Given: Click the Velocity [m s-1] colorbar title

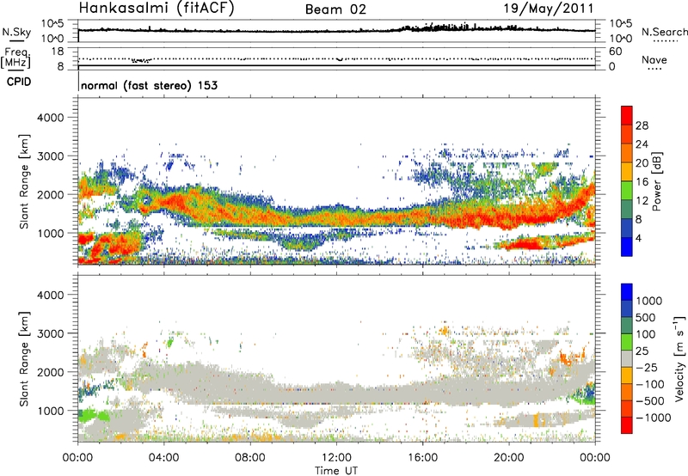Looking at the screenshot, I should point(679,358).
